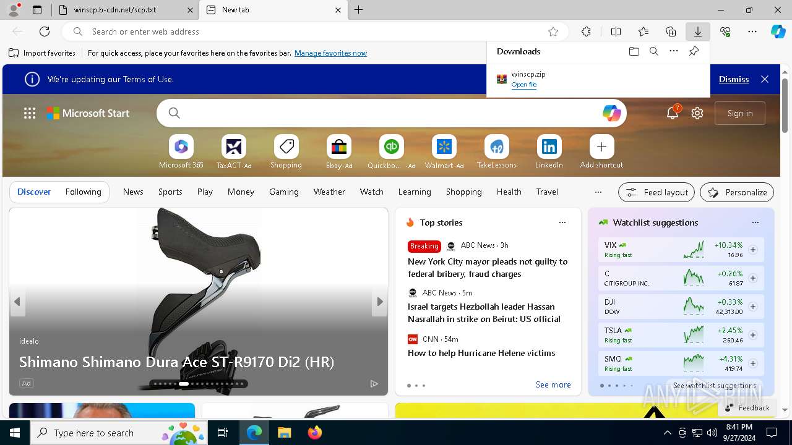Open page settings gear icon
Screen dimensions: 792x445
pyautogui.click(x=697, y=113)
